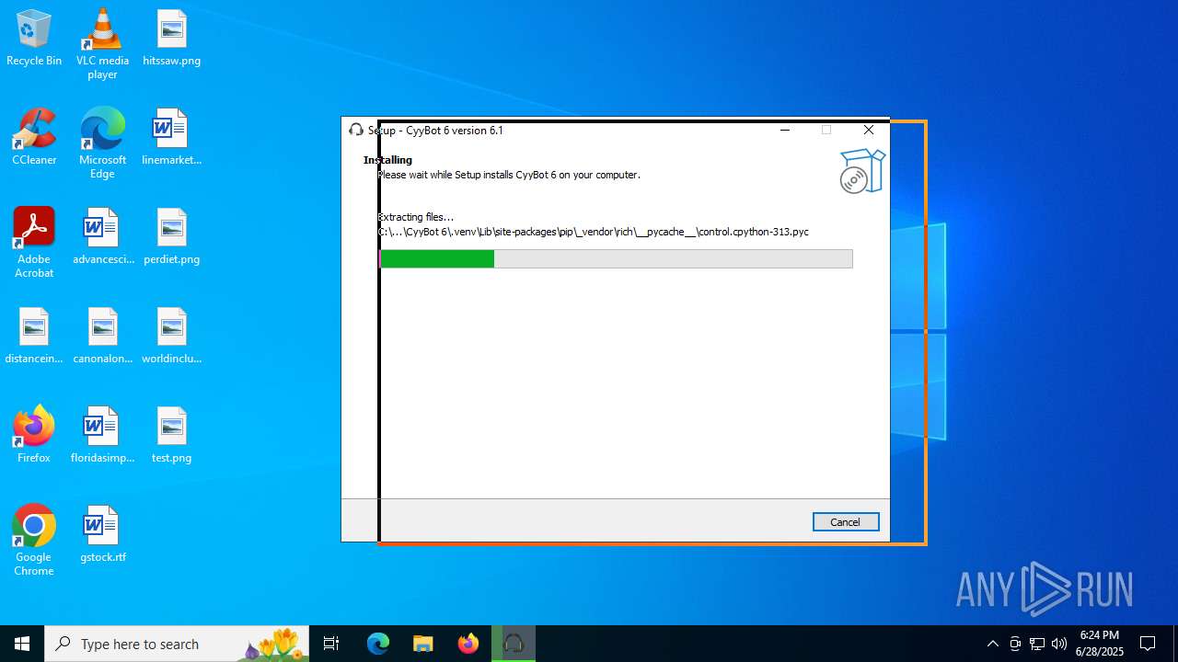This screenshot has height=662, width=1178.
Task: Open Edge from the taskbar
Action: pyautogui.click(x=378, y=644)
